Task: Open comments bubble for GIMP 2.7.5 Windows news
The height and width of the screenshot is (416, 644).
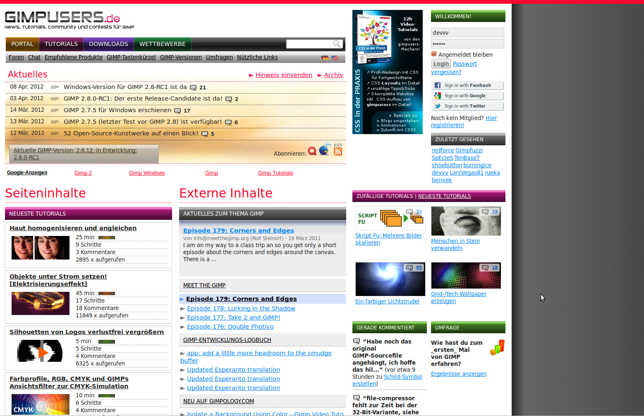Action: pyautogui.click(x=177, y=111)
